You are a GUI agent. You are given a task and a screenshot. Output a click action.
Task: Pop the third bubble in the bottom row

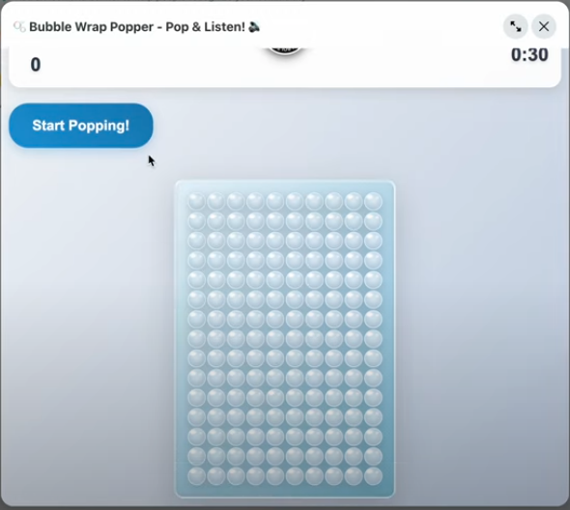pos(236,476)
